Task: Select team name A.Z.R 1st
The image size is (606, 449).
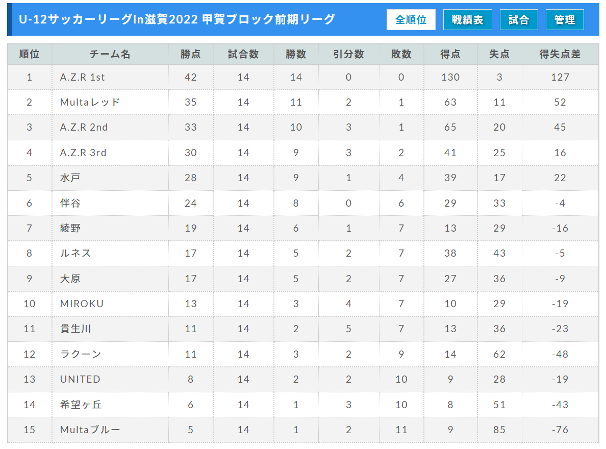Action: point(82,78)
